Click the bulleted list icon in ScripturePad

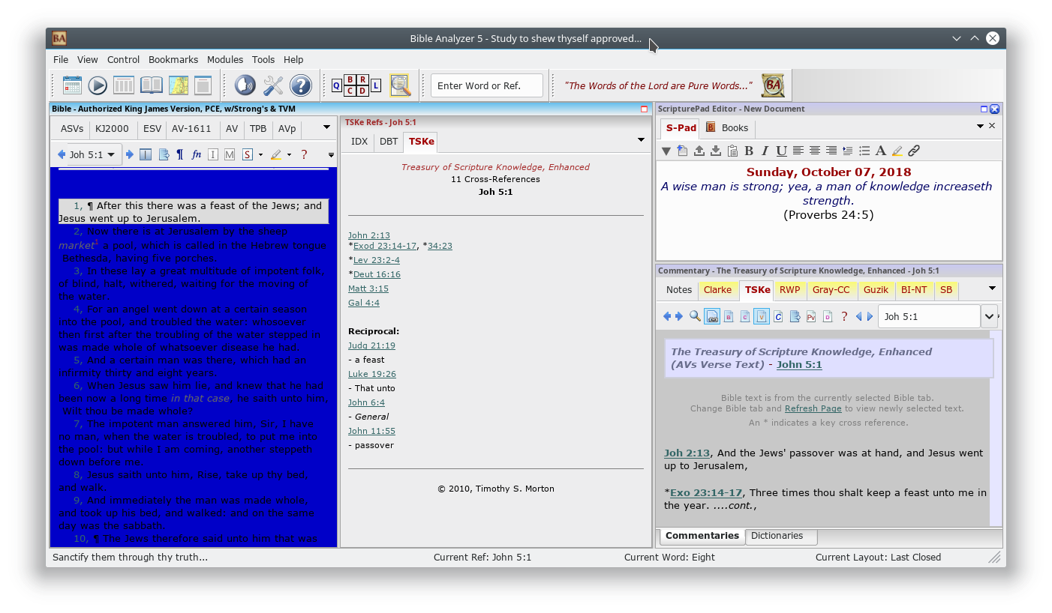coord(864,151)
